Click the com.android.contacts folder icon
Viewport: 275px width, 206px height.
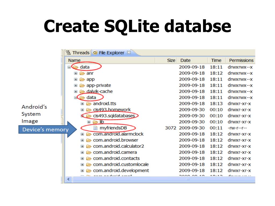89,159
